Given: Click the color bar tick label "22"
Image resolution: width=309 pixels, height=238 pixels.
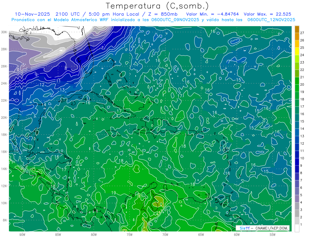Looking at the screenshot, I should (x=302, y=70).
